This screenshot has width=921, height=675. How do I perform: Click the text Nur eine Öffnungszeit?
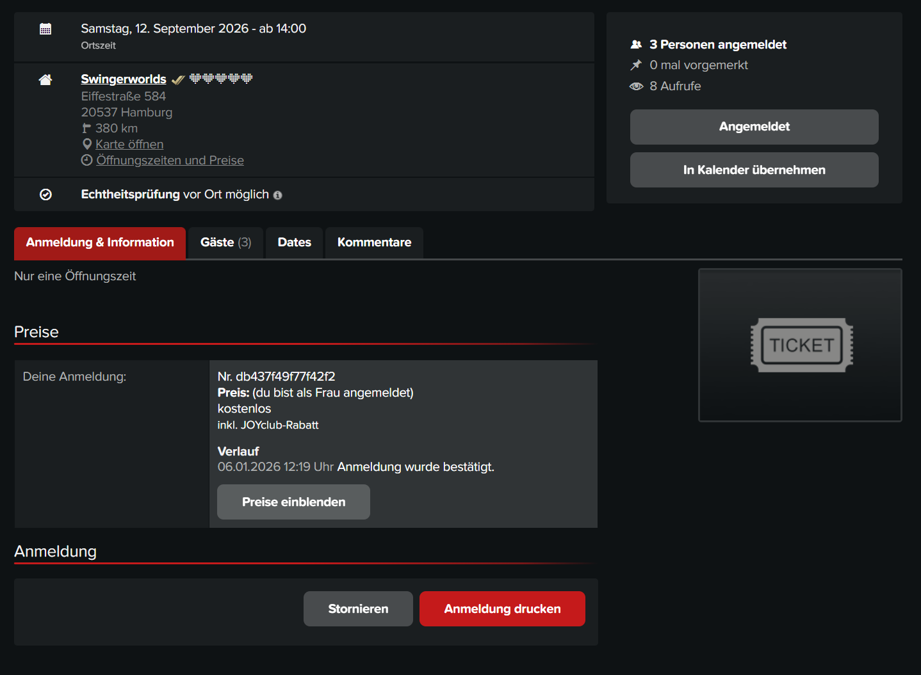click(x=75, y=276)
